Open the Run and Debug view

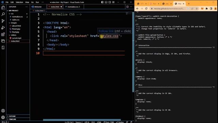pyautogui.click(x=3, y=28)
